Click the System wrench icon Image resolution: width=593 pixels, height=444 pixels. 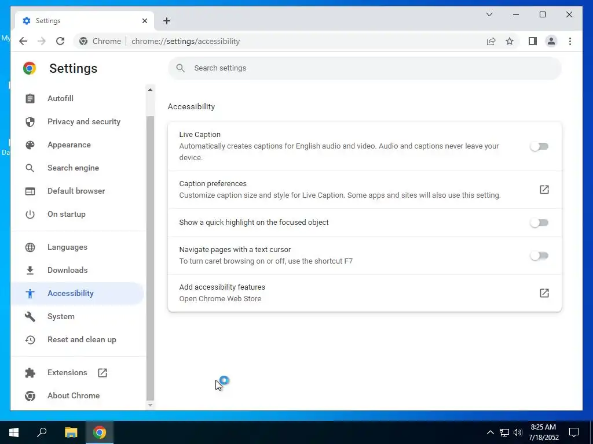coord(30,316)
